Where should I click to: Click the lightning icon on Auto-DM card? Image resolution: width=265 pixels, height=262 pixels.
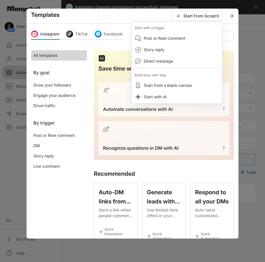coord(101,232)
